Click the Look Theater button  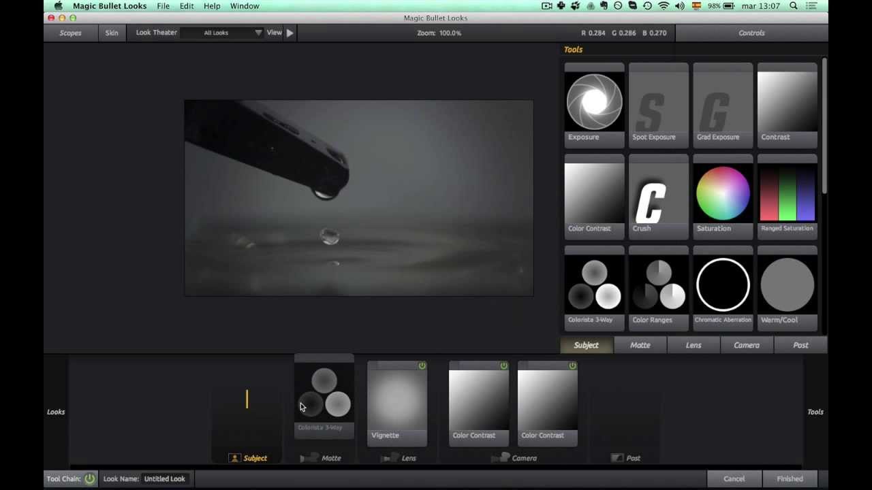[x=156, y=33]
